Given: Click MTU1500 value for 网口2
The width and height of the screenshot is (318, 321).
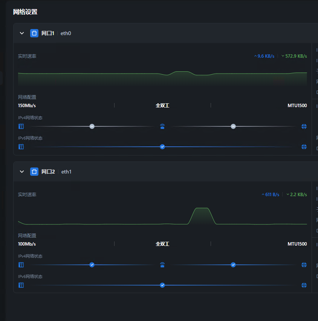Looking at the screenshot, I should pyautogui.click(x=297, y=244).
